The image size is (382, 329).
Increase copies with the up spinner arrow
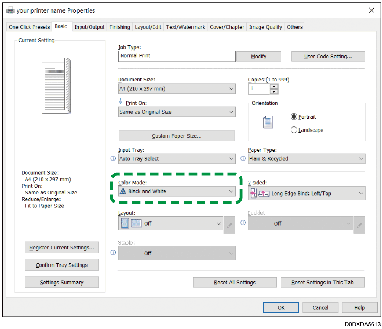tap(274, 87)
